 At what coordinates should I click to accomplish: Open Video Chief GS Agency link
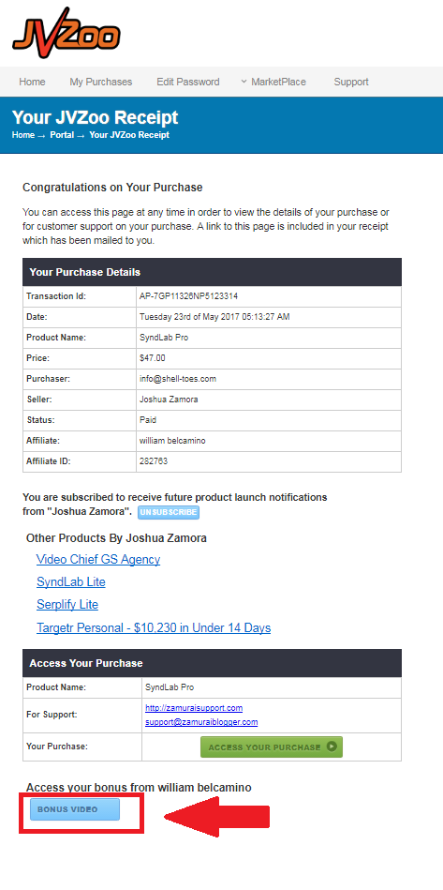98,559
